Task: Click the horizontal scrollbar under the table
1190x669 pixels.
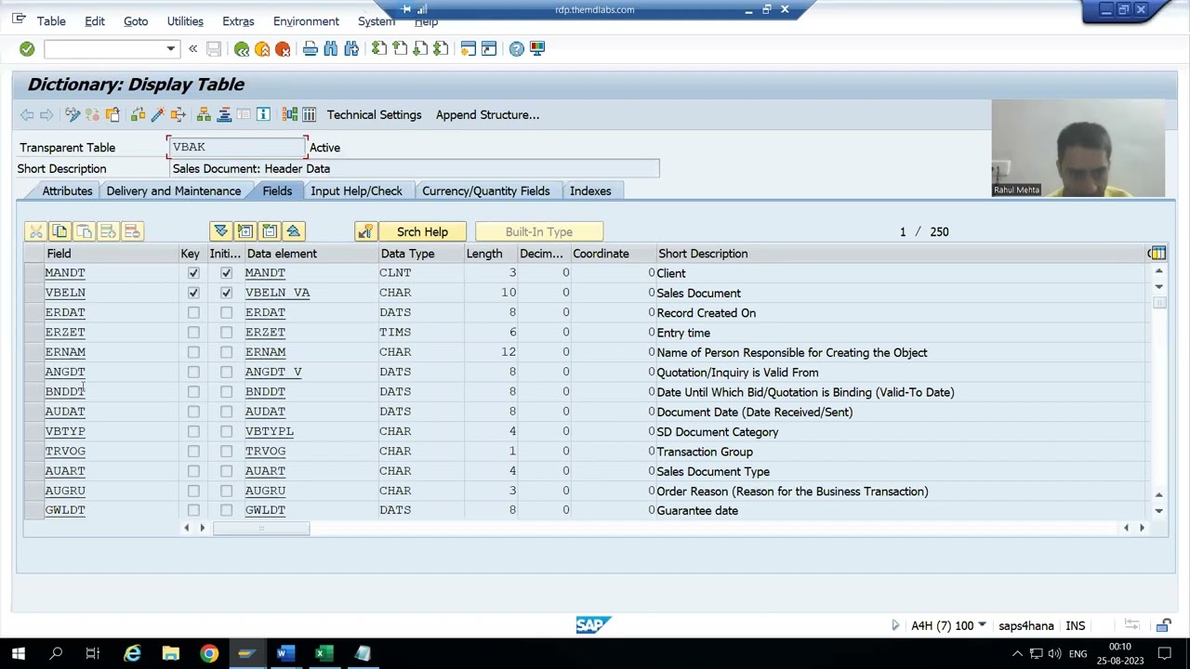Action: click(x=261, y=528)
